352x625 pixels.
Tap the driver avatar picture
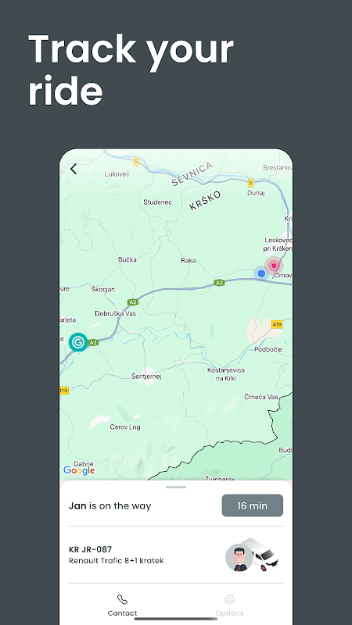click(x=239, y=558)
